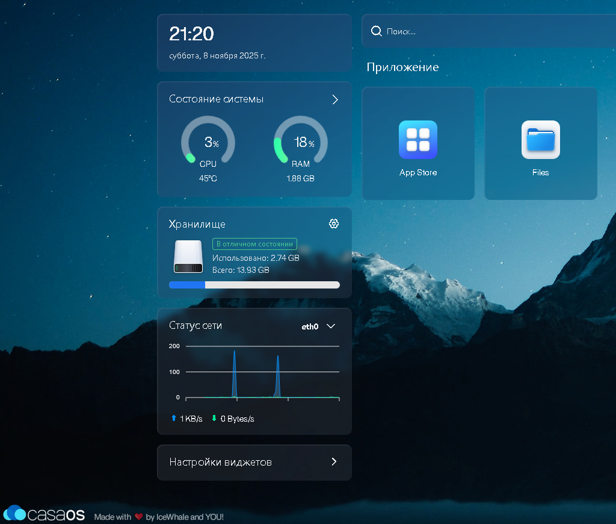Image resolution: width=616 pixels, height=524 pixels.
Task: Click the upload speed arrow icon
Action: tap(174, 418)
